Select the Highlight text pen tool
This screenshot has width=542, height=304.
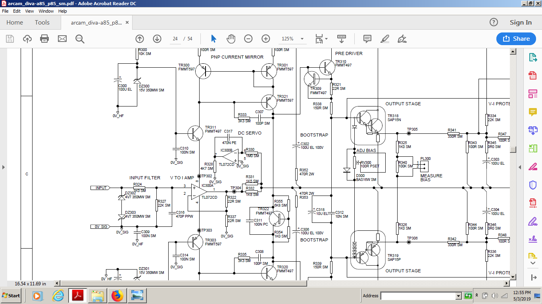[384, 39]
